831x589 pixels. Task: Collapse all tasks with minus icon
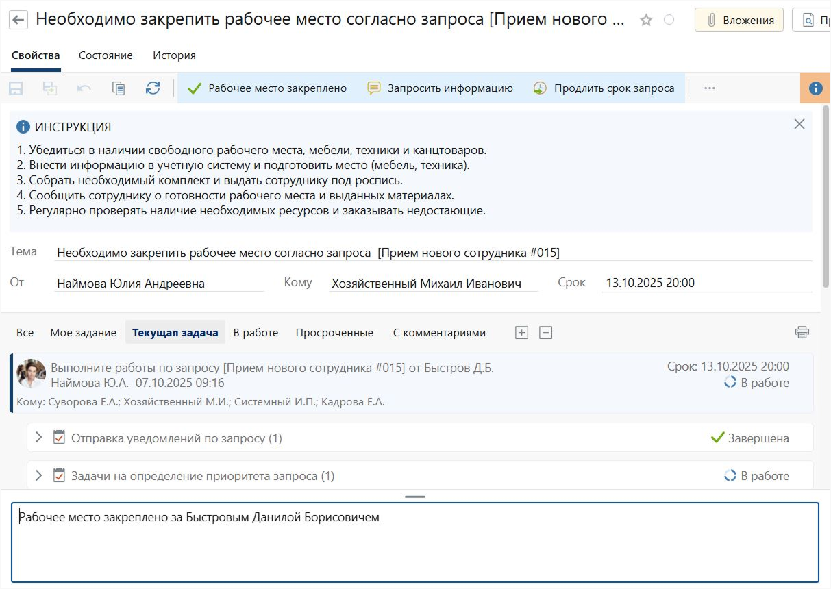tap(545, 333)
